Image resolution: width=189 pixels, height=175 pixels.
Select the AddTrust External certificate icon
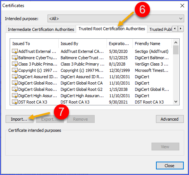coord(15,51)
